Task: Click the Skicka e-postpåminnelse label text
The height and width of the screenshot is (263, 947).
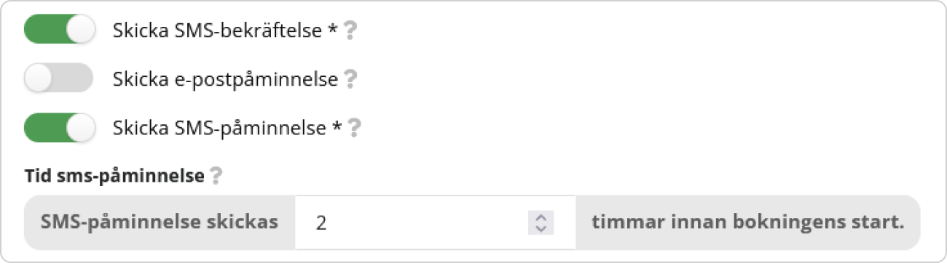Action: pos(225,79)
